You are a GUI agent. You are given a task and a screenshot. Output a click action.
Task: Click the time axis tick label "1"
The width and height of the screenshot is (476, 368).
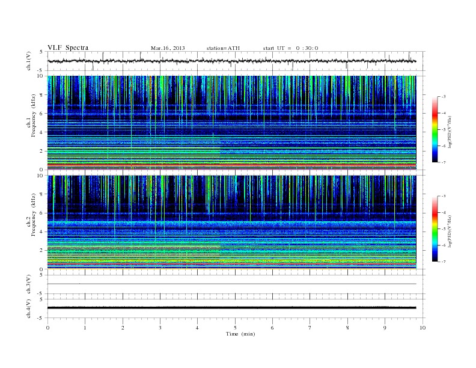pyautogui.click(x=85, y=328)
